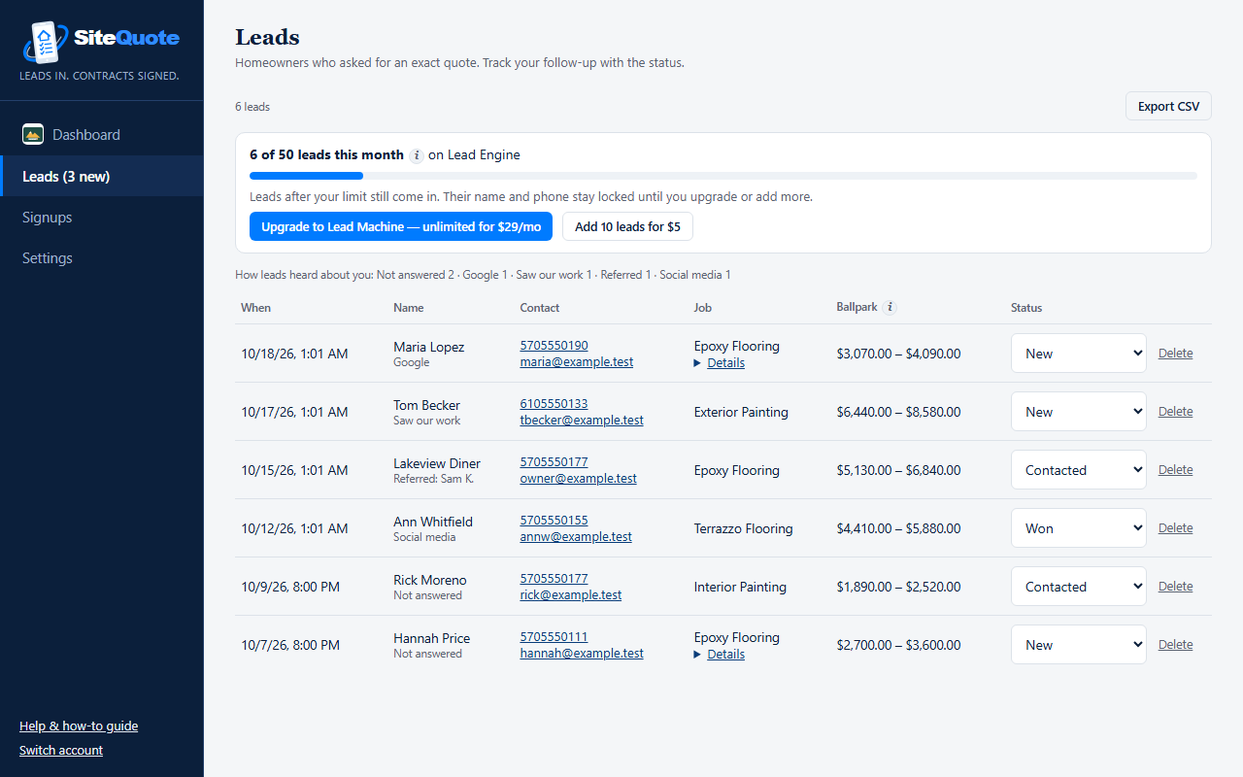Select Leads (3 new) in sidebar
1243x777 pixels.
[x=102, y=176]
